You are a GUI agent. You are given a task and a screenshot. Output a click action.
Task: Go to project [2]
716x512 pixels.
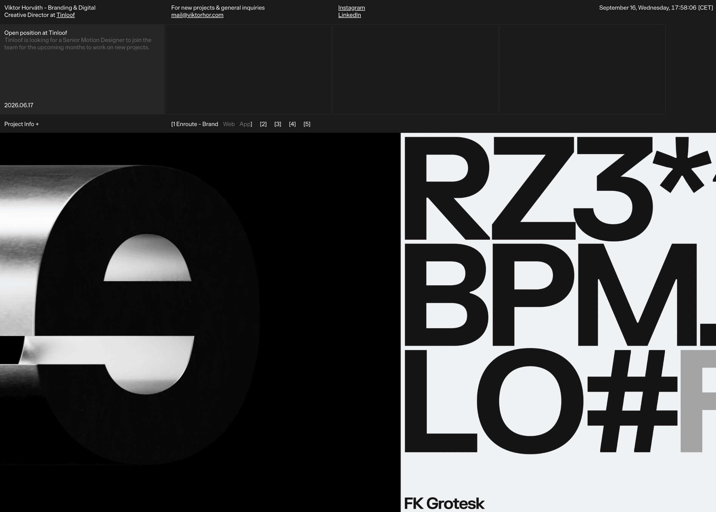263,124
